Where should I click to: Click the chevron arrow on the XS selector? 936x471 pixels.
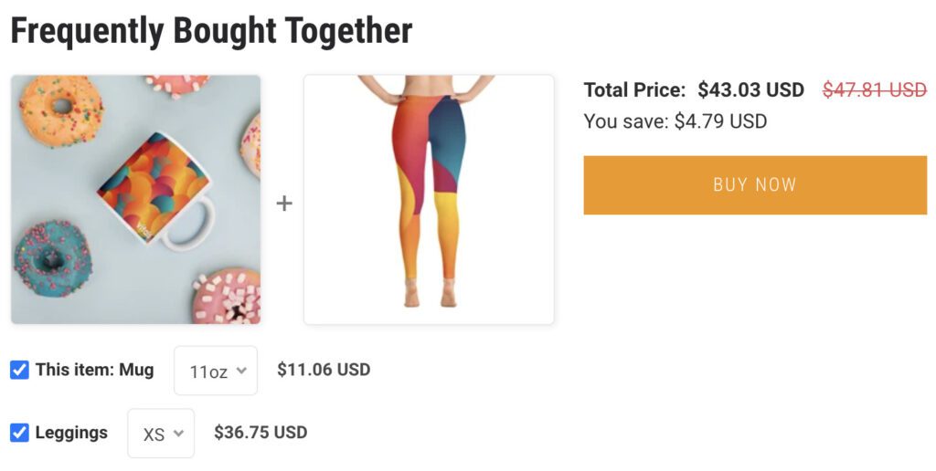(178, 434)
